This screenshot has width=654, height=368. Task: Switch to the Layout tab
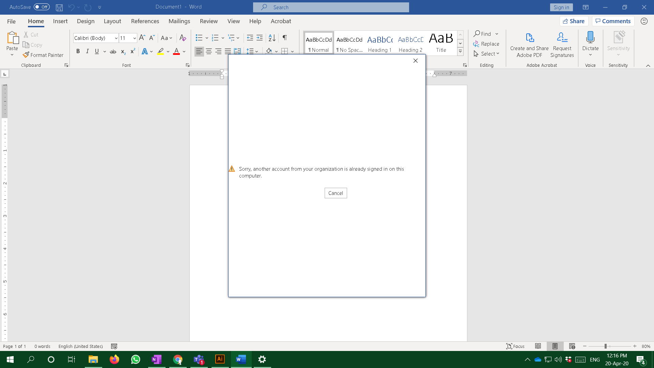click(x=112, y=21)
